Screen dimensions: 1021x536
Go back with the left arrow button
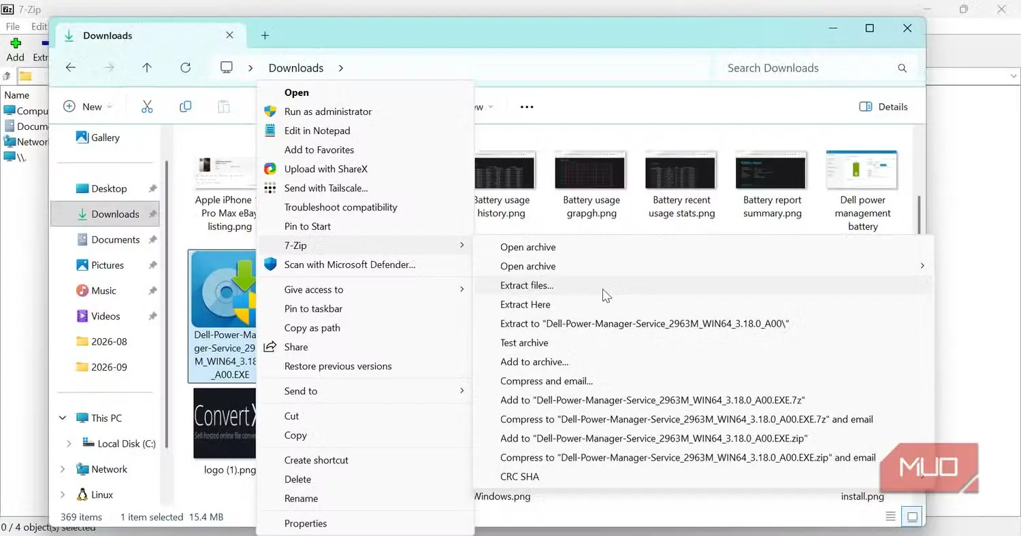71,68
